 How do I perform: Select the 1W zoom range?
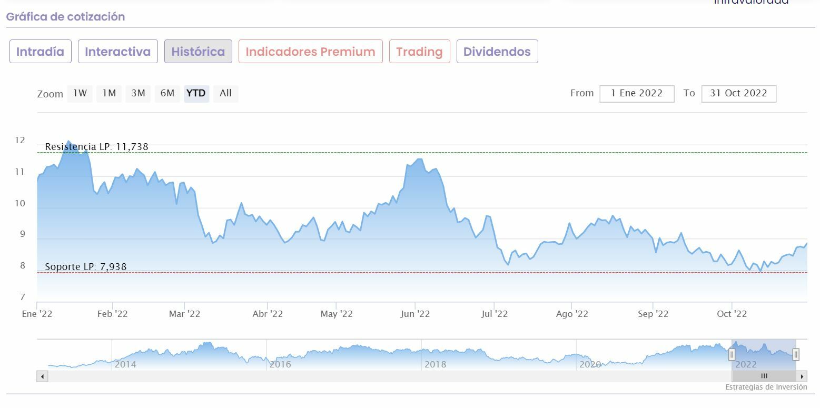[x=80, y=94]
